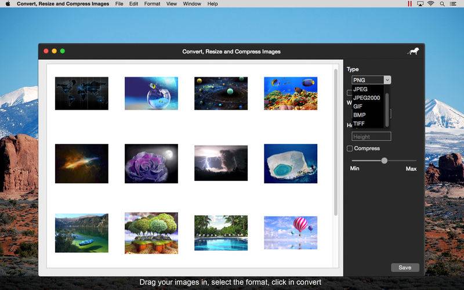Pick TIFF from the format options

pos(358,124)
